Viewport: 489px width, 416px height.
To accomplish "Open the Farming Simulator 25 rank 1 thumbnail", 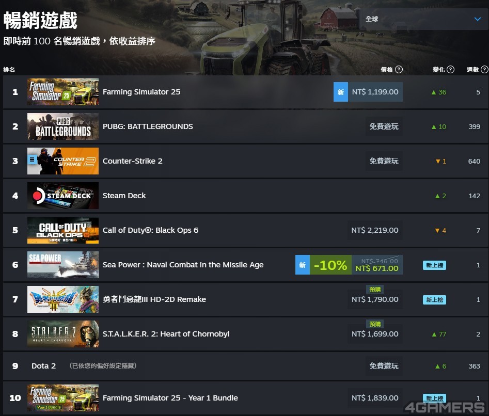I will pos(63,92).
